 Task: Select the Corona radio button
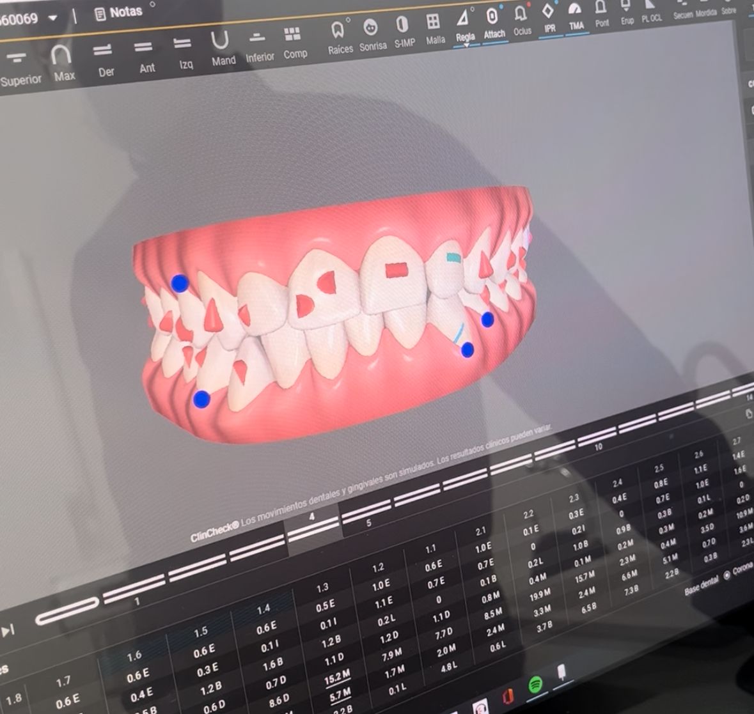point(727,575)
